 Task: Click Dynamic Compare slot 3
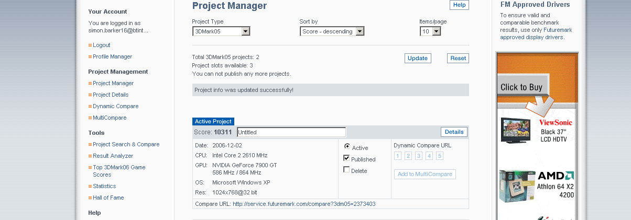pos(419,156)
